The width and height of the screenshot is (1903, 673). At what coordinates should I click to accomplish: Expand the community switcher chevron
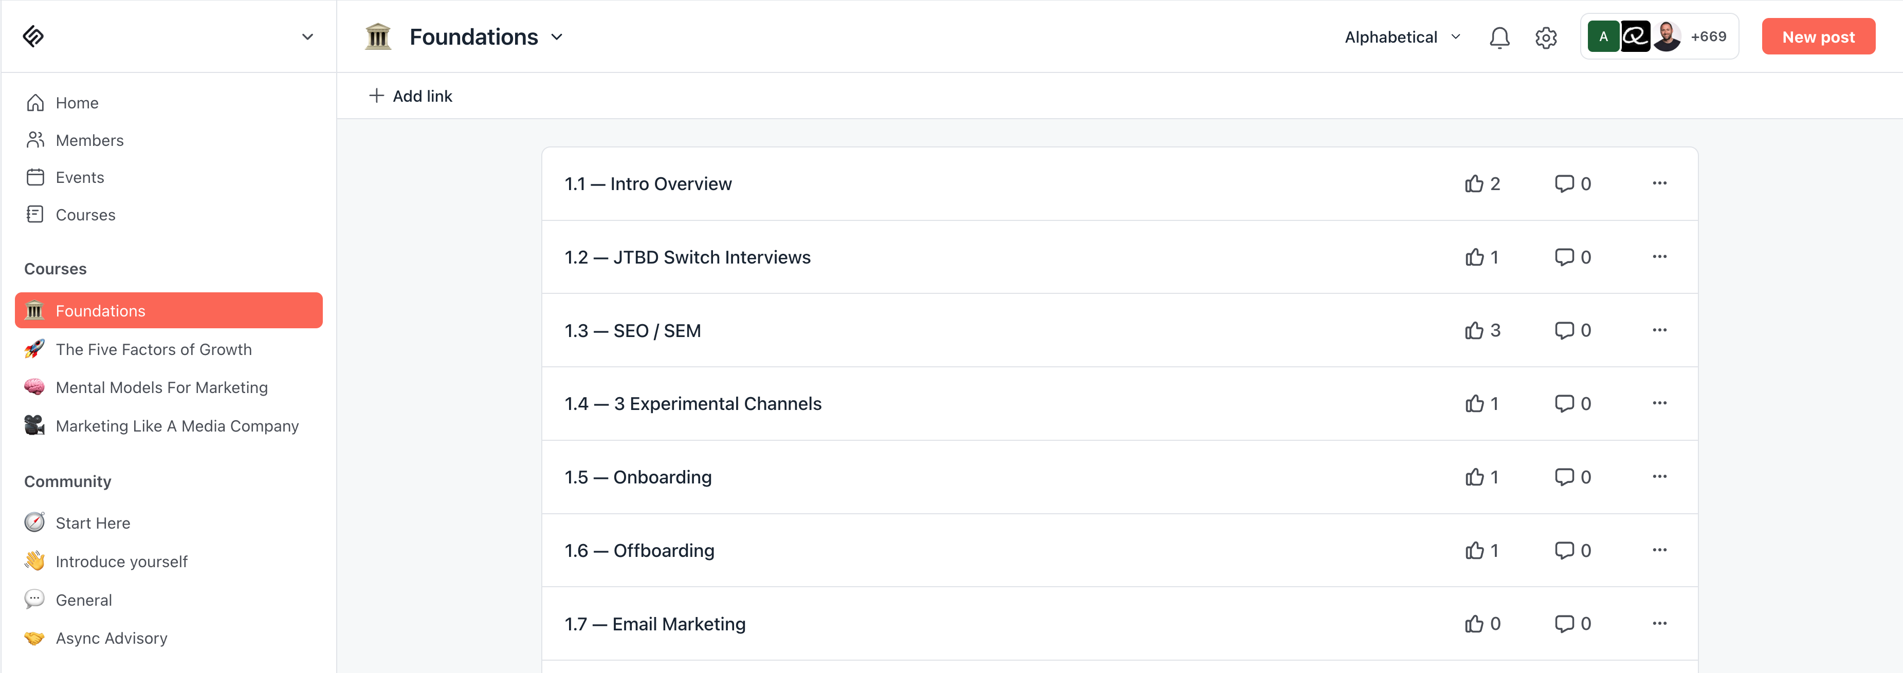[x=307, y=37]
